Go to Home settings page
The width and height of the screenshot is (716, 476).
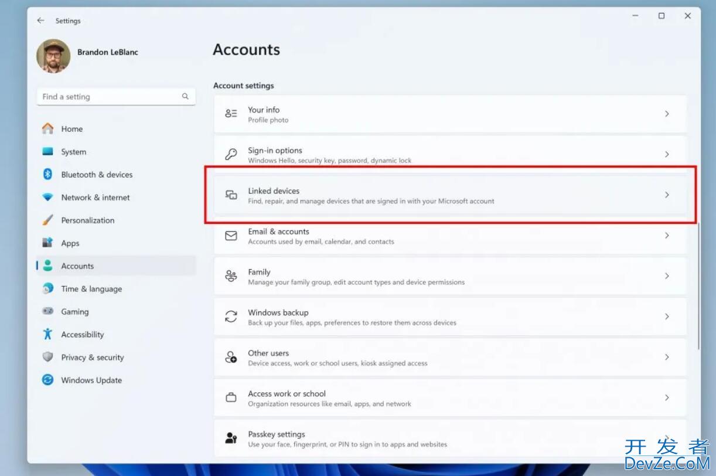click(116, 129)
